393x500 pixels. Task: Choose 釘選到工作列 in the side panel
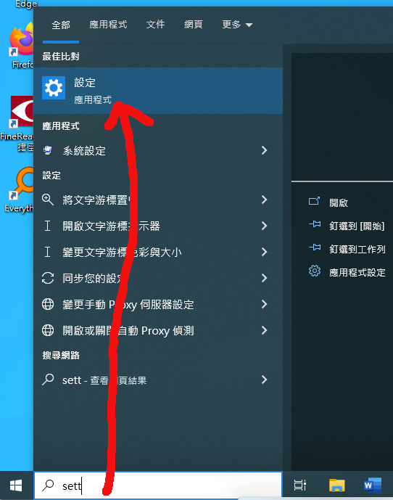(347, 249)
